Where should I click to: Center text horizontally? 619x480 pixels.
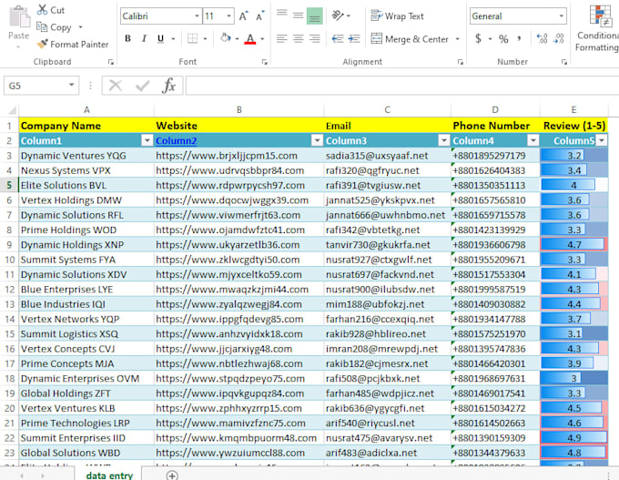(x=298, y=39)
